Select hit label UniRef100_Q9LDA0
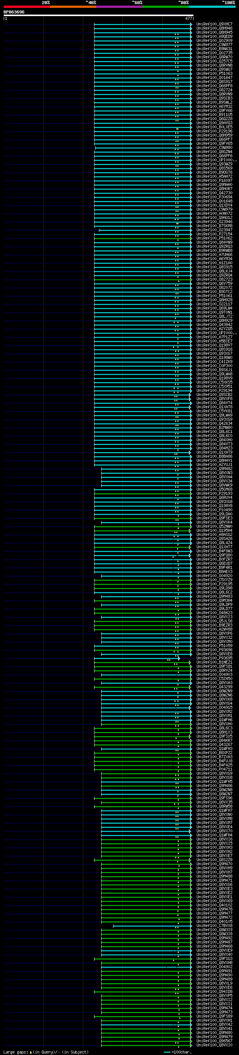The width and height of the screenshot is (239, 1055). coord(214,514)
